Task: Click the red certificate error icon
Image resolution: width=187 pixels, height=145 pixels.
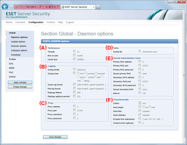Action: click(x=47, y=7)
